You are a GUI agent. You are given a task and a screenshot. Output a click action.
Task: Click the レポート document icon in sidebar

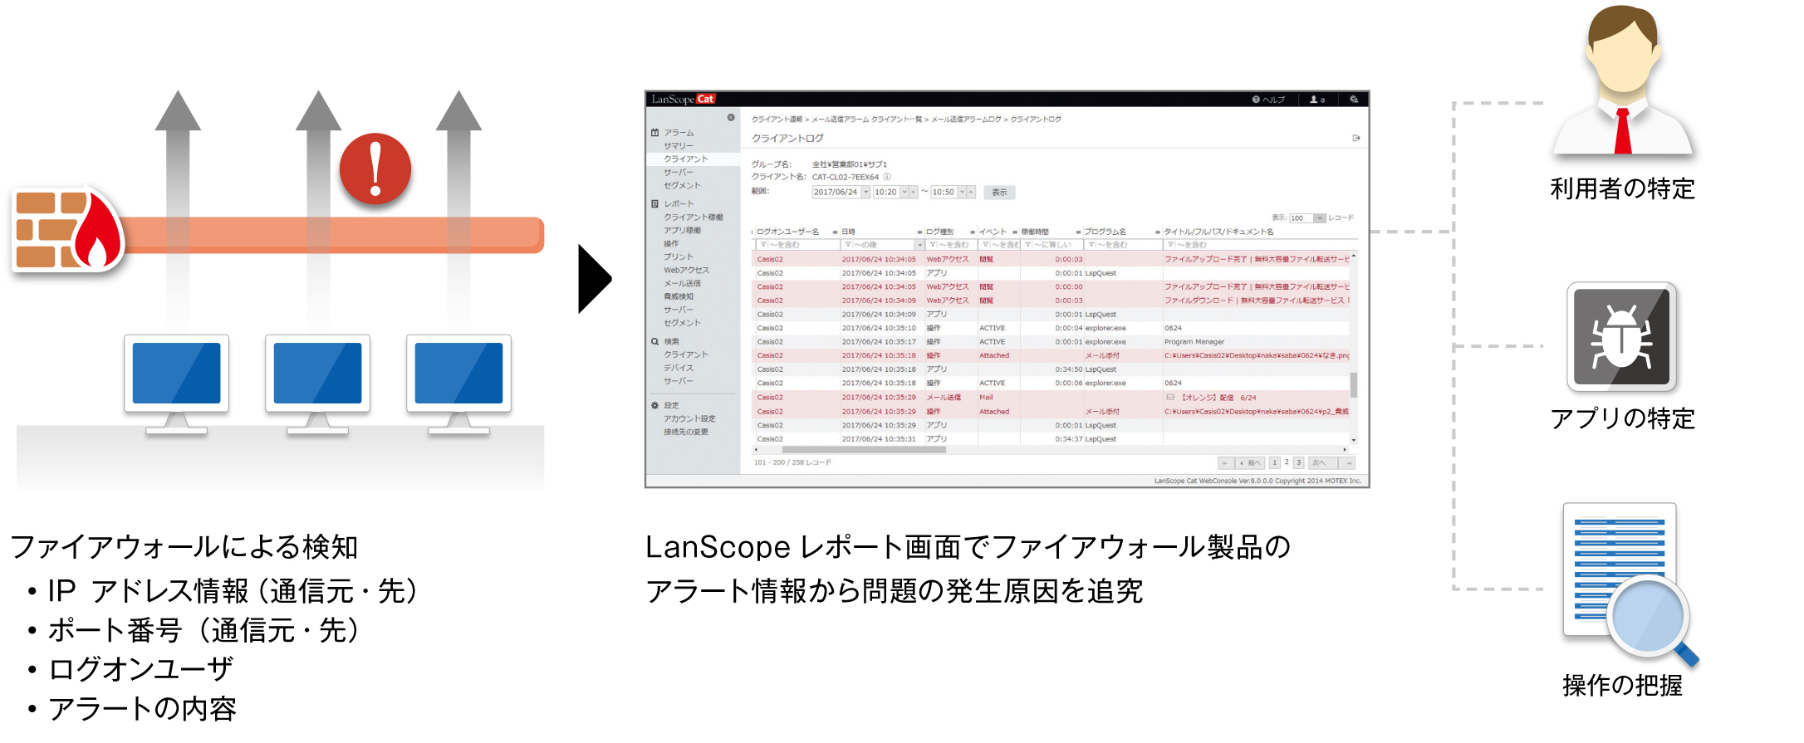(x=654, y=203)
